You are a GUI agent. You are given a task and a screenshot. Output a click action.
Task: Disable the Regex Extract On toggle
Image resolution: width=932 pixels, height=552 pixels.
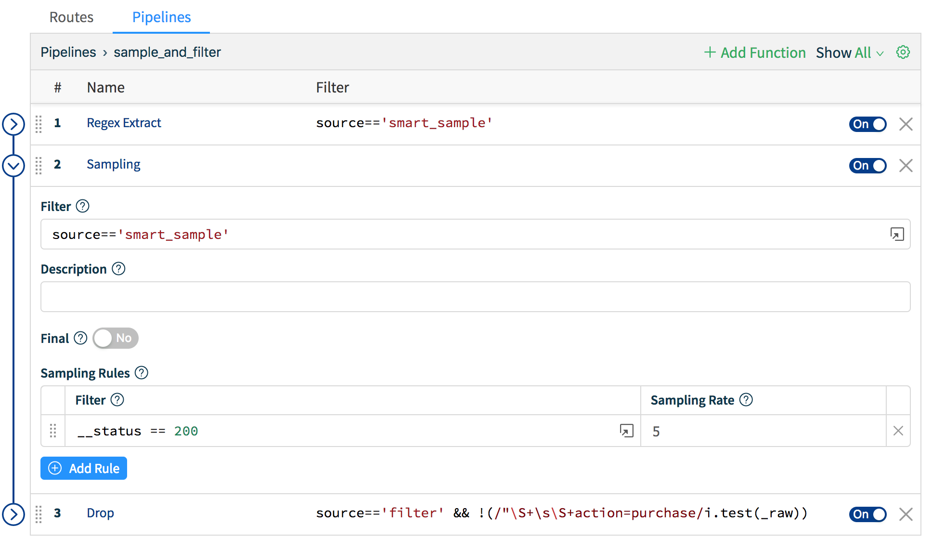(x=867, y=124)
